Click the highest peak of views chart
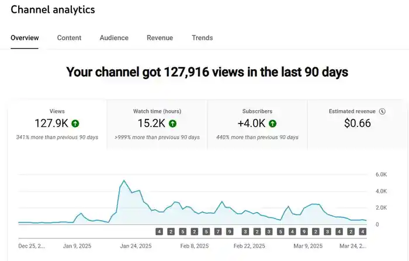 pyautogui.click(x=124, y=181)
